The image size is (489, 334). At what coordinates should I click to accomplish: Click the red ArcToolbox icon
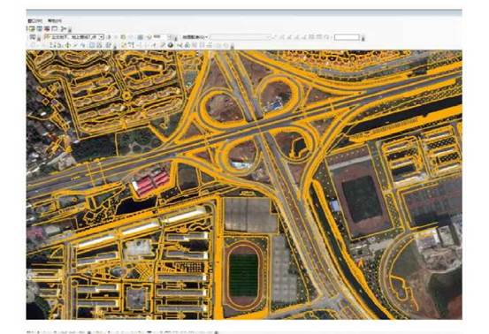point(47,28)
